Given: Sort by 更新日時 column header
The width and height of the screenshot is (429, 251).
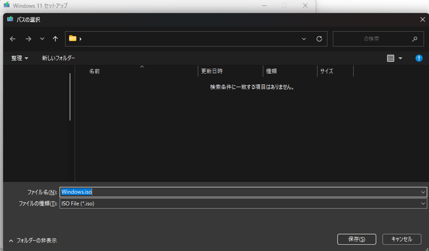Looking at the screenshot, I should coord(212,71).
